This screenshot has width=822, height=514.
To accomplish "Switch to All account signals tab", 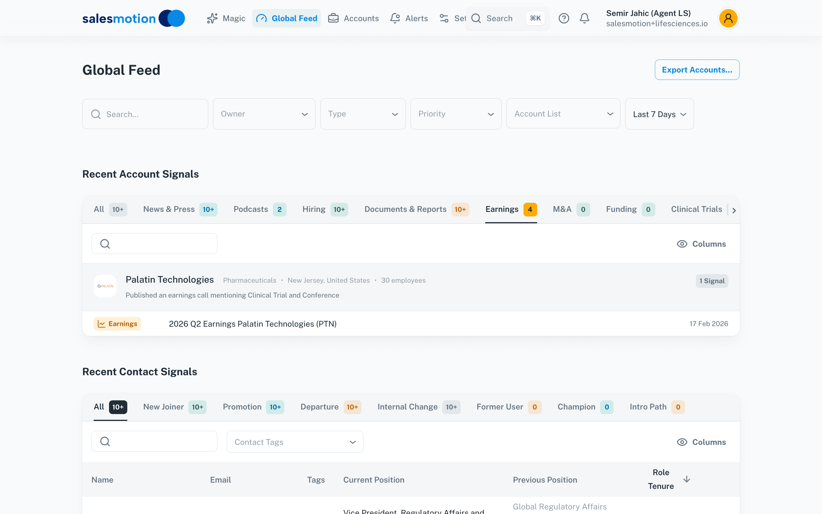I will tap(110, 209).
